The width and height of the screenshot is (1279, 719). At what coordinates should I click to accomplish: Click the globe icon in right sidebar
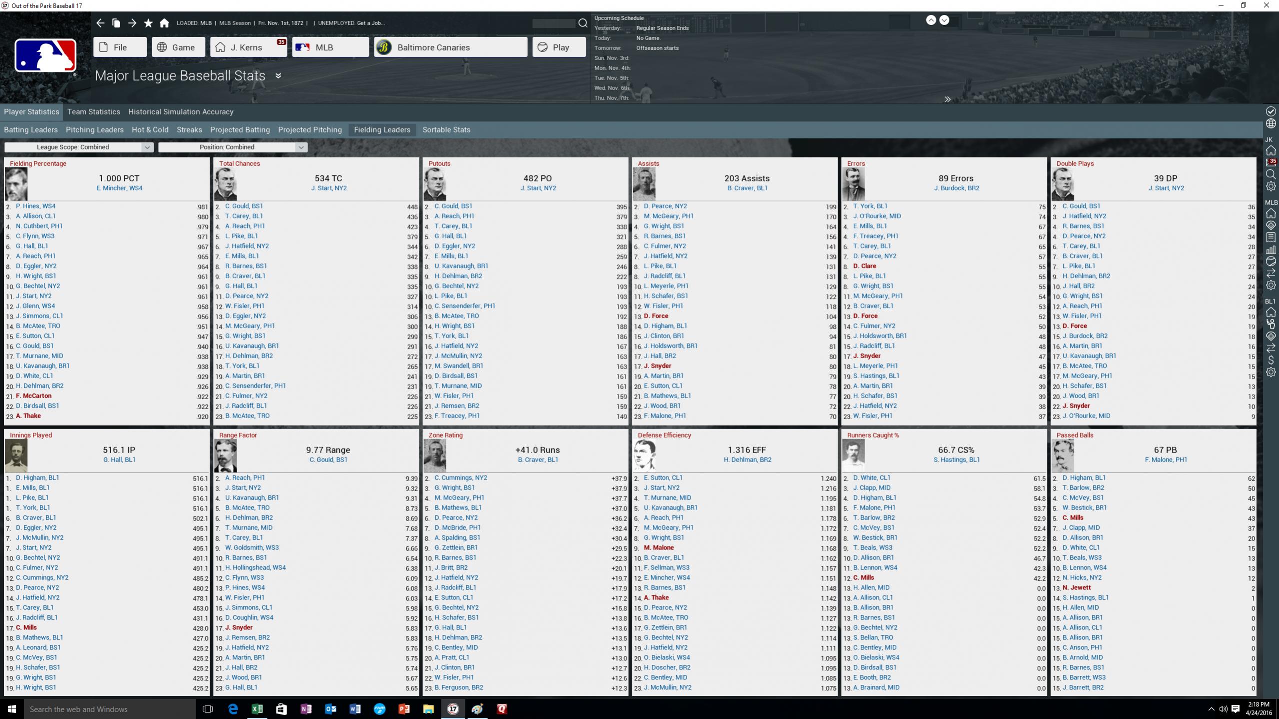1271,123
